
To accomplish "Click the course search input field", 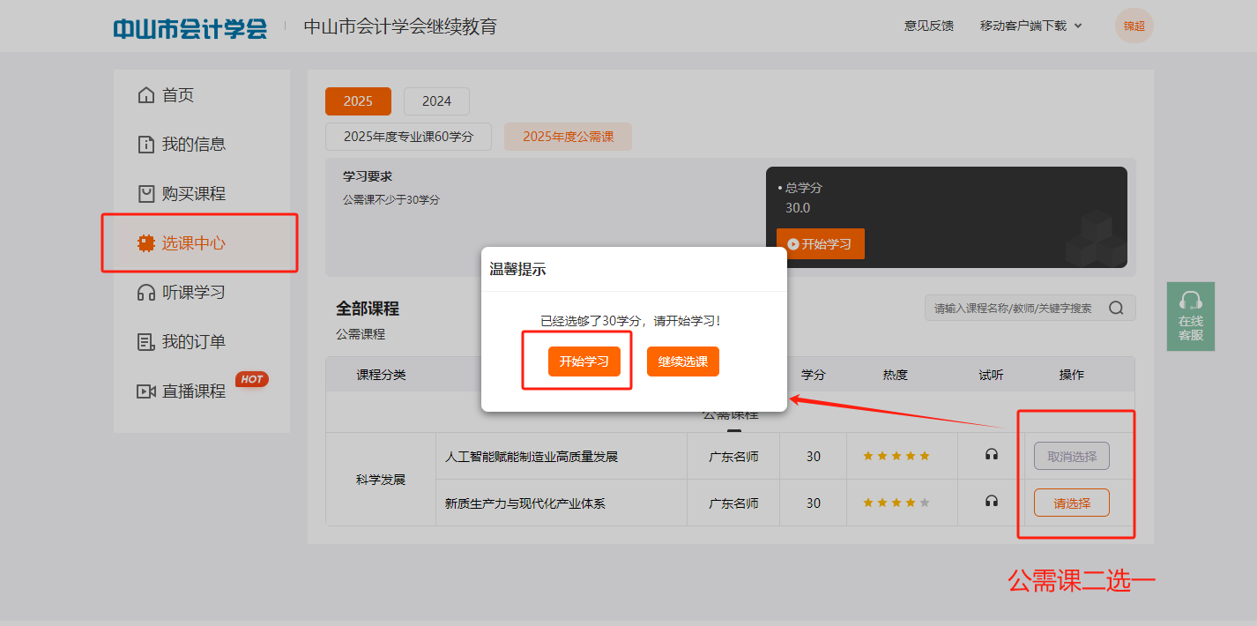I will pyautogui.click(x=1014, y=308).
